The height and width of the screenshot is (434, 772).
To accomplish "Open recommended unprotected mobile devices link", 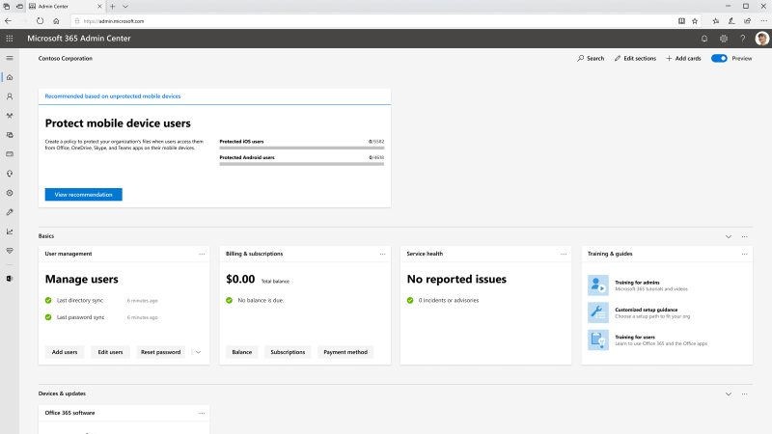I will [113, 95].
